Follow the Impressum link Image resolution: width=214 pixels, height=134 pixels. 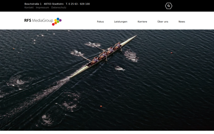[42, 8]
